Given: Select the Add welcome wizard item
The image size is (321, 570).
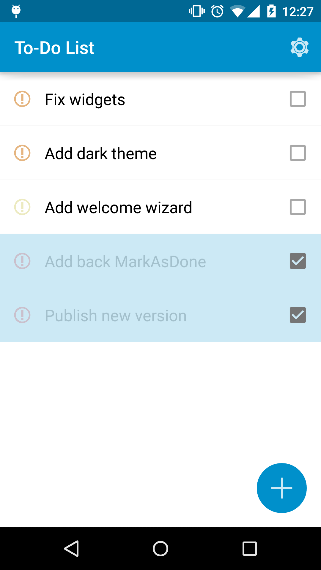Looking at the screenshot, I should (160, 207).
